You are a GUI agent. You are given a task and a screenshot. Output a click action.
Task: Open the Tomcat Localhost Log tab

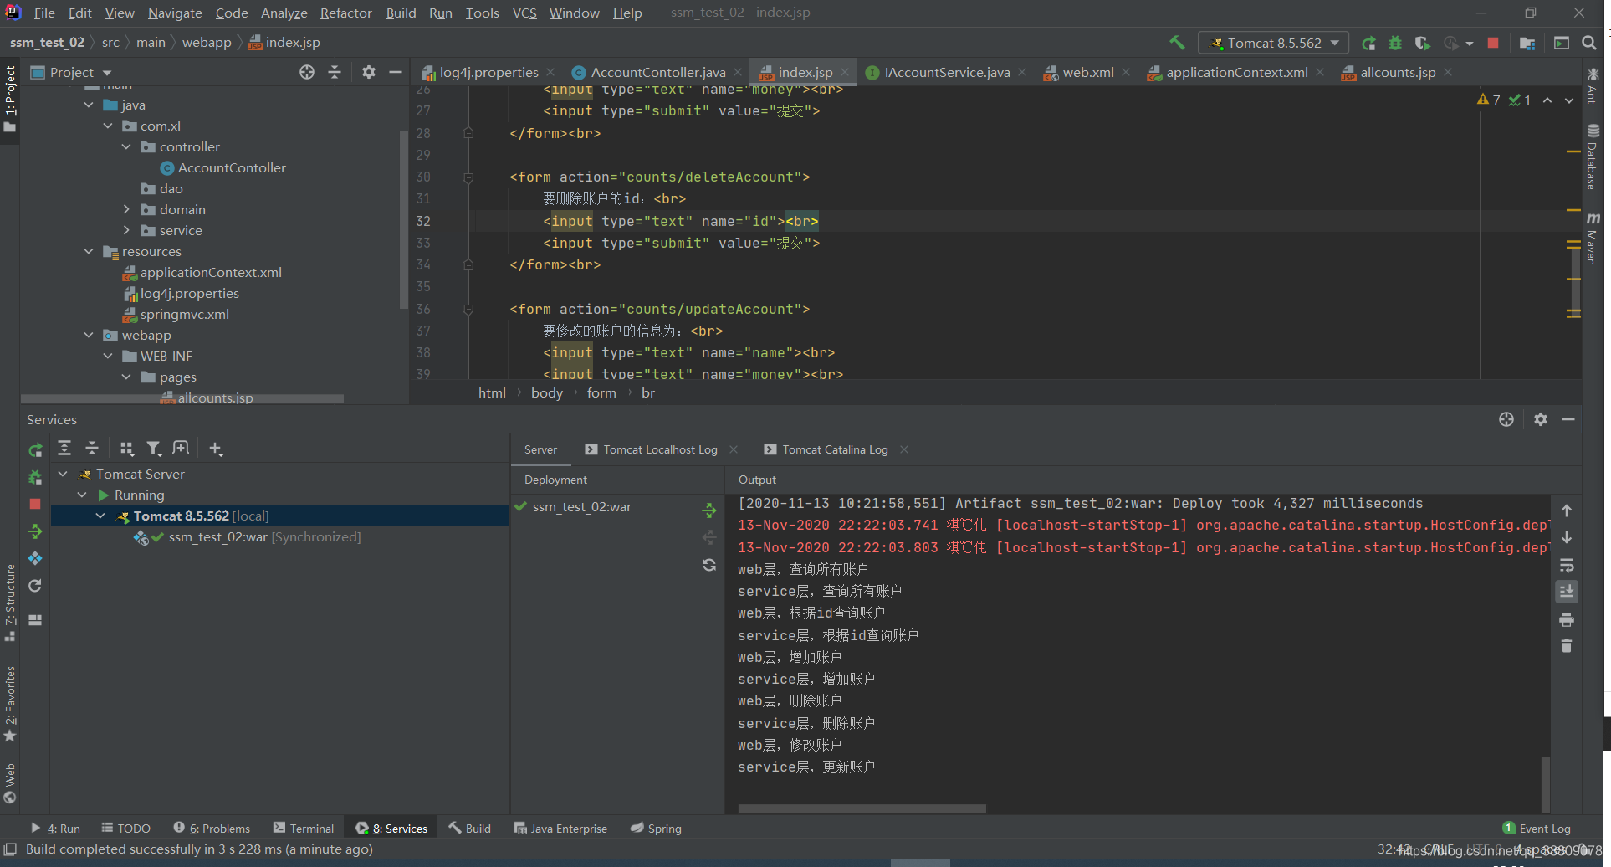tap(660, 449)
